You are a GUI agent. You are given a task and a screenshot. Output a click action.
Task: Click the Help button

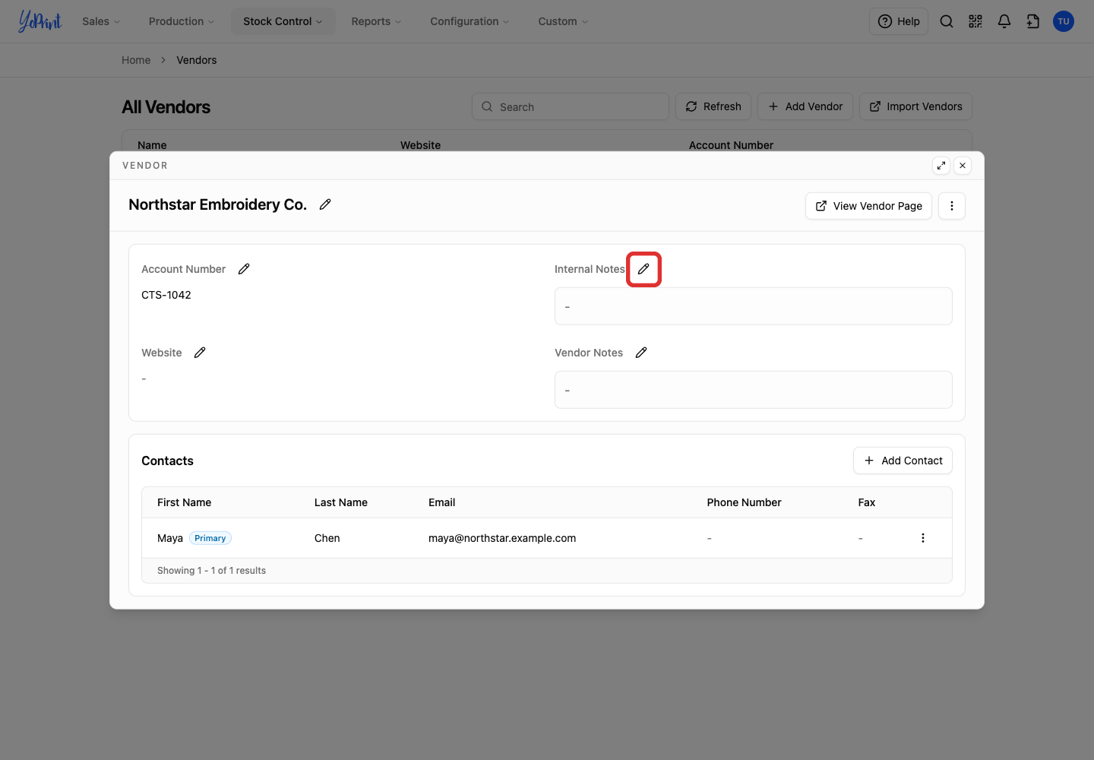(899, 21)
